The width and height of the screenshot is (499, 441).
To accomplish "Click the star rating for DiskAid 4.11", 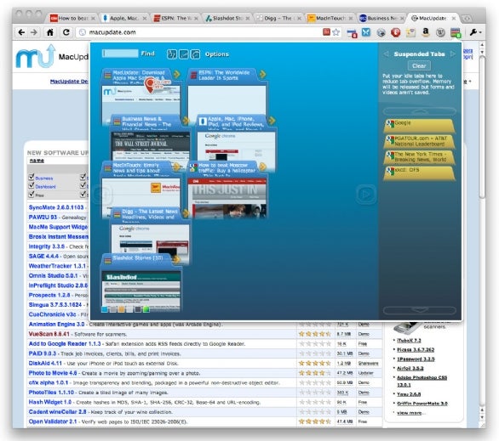I will 315,363.
